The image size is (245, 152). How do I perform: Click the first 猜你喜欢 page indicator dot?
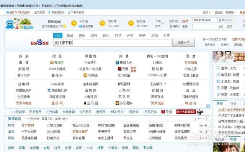click(199, 119)
